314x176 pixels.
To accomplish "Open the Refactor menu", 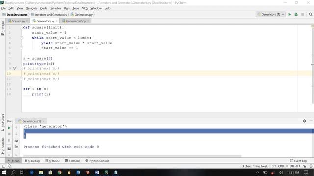I will pos(55,8).
